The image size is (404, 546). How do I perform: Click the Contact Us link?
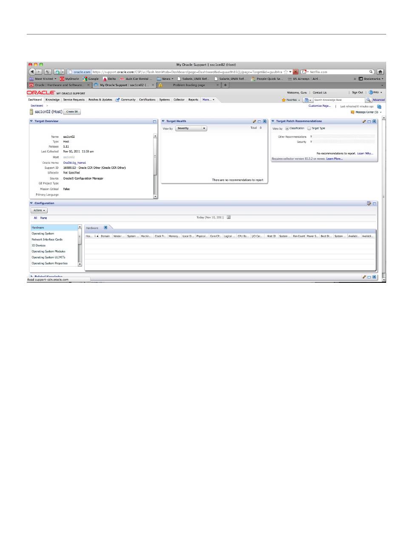coord(320,92)
